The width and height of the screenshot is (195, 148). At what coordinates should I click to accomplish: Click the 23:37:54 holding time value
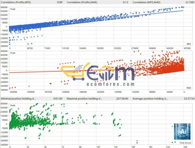(189, 99)
